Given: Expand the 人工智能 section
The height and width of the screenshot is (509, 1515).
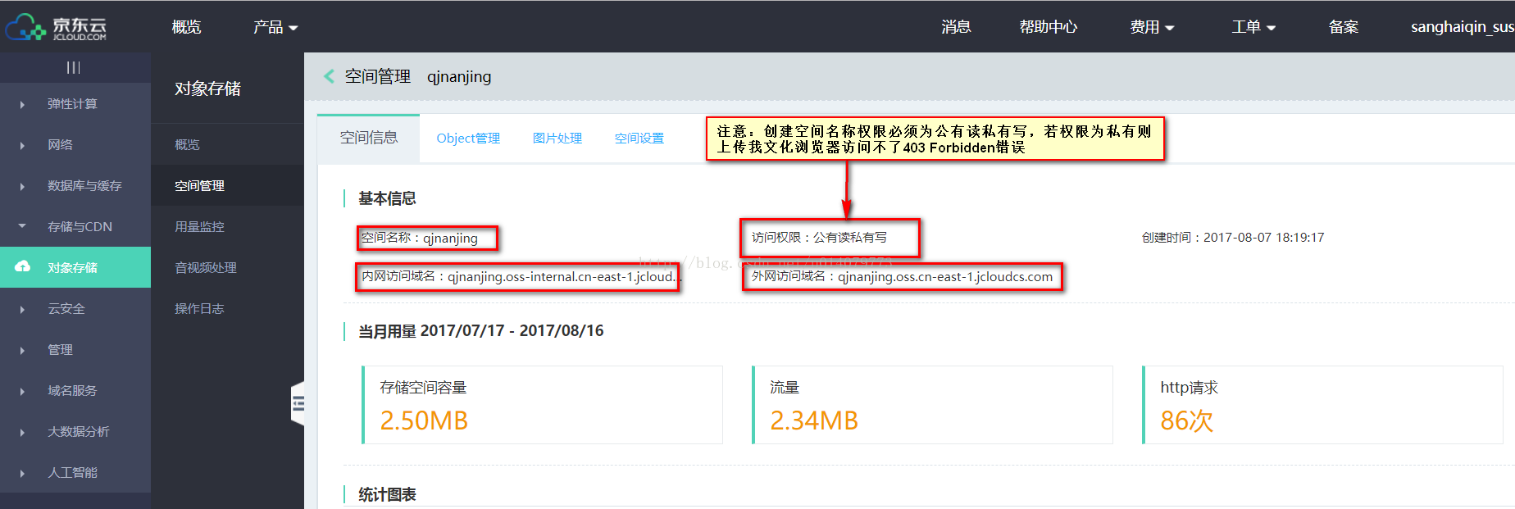Looking at the screenshot, I should click(x=75, y=473).
